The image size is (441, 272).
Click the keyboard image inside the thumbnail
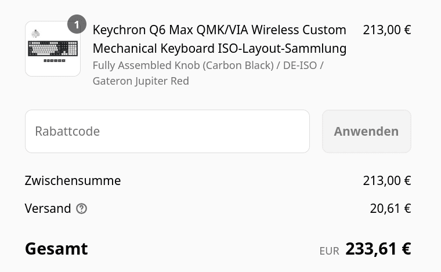(x=53, y=48)
